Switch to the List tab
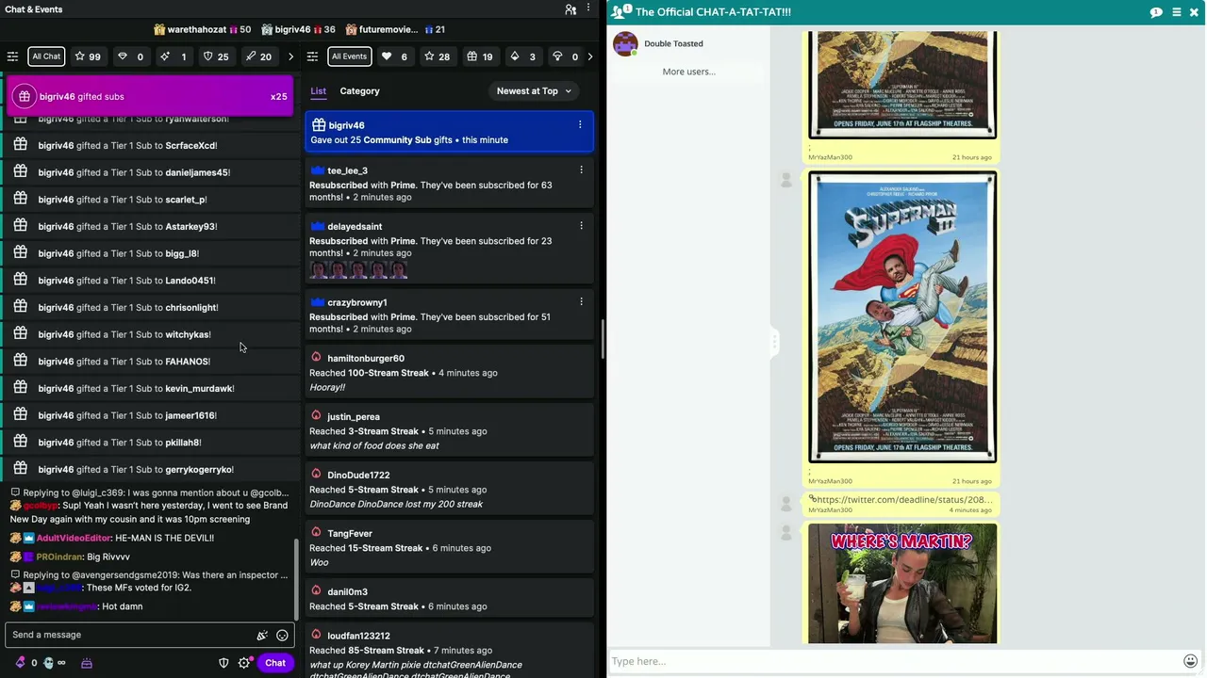The width and height of the screenshot is (1207, 678). point(318,91)
